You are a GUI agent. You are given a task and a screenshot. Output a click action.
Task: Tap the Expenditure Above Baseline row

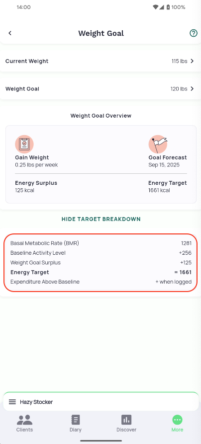tap(101, 282)
